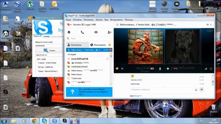
Task: Open Windows Explorer from taskbar
Action: click(x=14, y=121)
